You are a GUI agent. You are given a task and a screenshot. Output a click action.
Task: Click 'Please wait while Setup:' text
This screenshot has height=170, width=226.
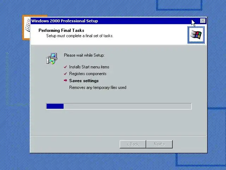[84, 55]
